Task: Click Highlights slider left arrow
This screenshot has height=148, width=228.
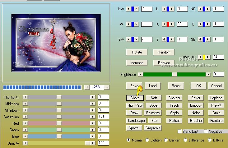Action: pyautogui.click(x=25, y=97)
